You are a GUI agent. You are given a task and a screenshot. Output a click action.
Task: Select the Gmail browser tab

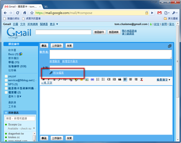click(23, 7)
